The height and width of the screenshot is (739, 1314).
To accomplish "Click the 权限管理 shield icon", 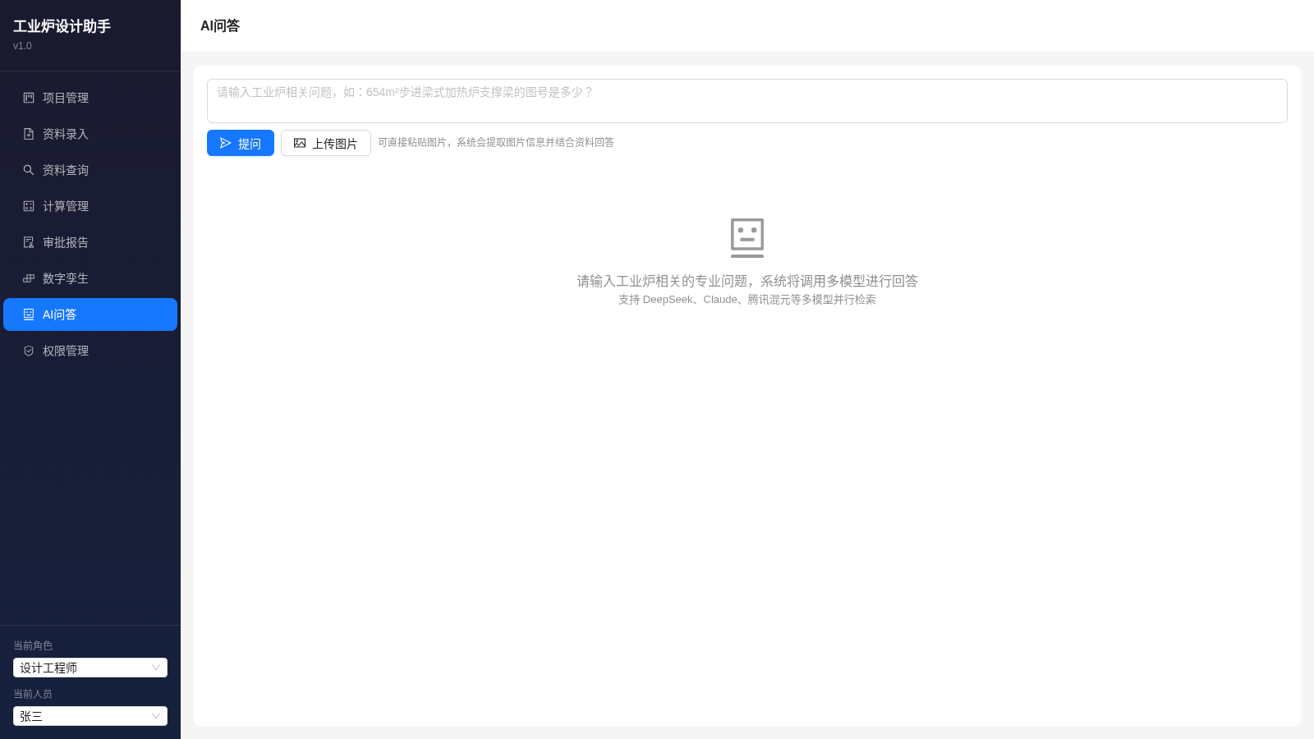I will click(29, 351).
